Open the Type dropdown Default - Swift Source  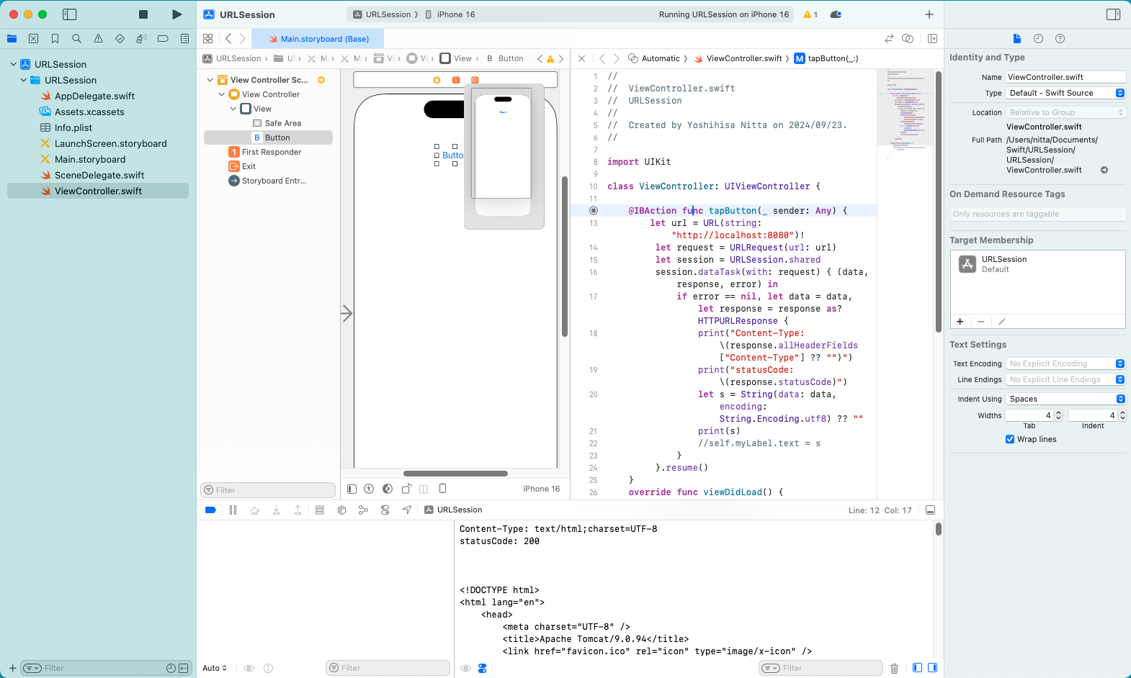pos(1065,93)
